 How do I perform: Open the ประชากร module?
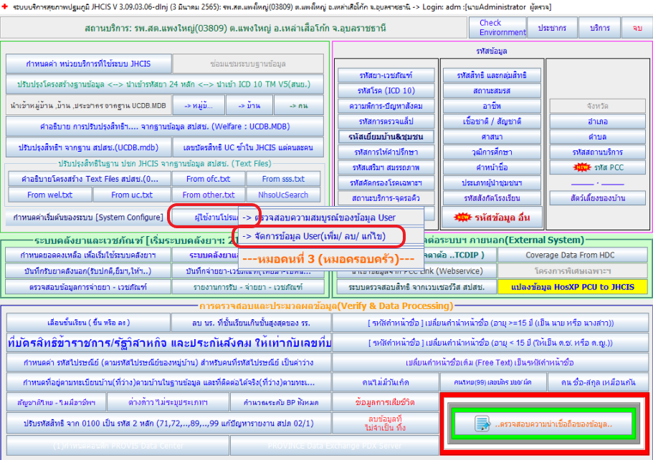click(550, 28)
